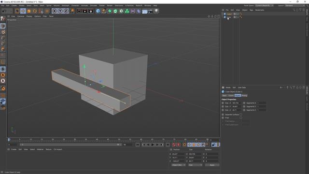Screen dimensions: 309x174
Task: Switch the coordinate system icon
Action: click(72, 11)
